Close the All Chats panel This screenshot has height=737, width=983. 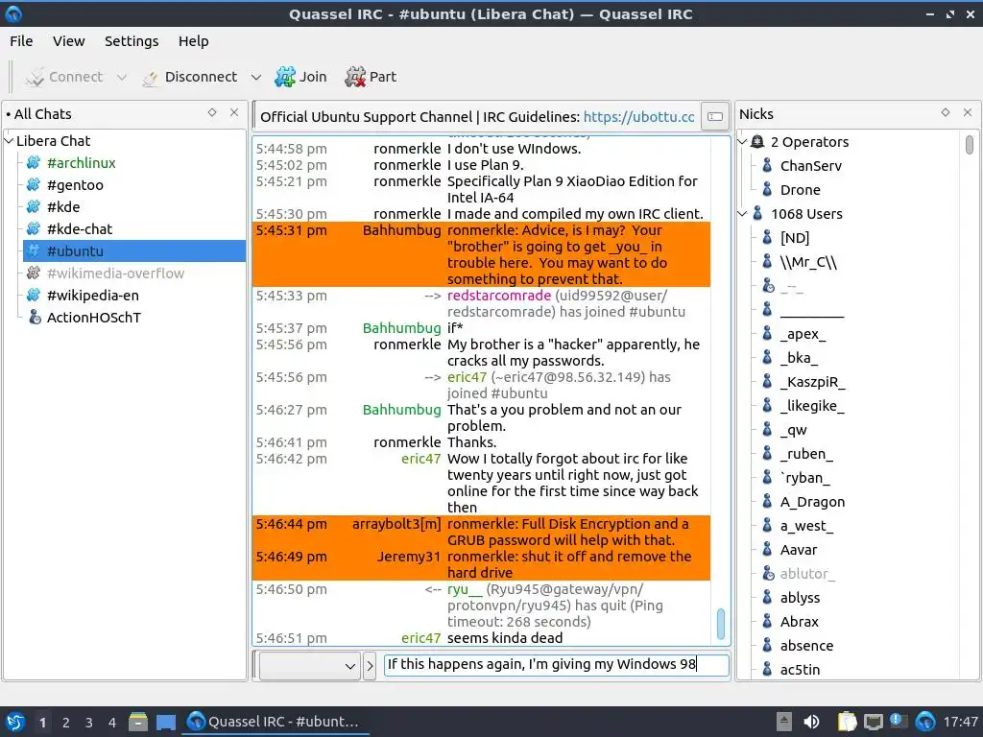(234, 113)
